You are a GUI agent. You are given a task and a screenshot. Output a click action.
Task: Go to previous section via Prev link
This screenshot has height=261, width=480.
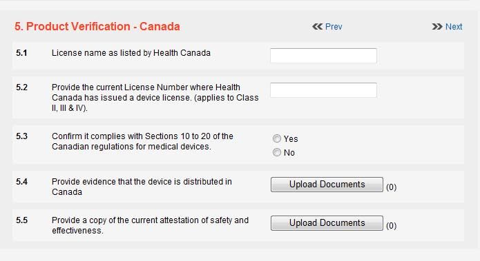[334, 27]
